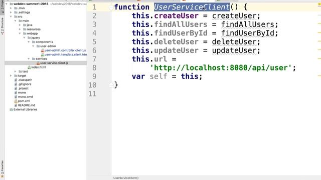Fold the function at line 1 gutter marker
Screen dimensions: 321x180
point(111,7)
